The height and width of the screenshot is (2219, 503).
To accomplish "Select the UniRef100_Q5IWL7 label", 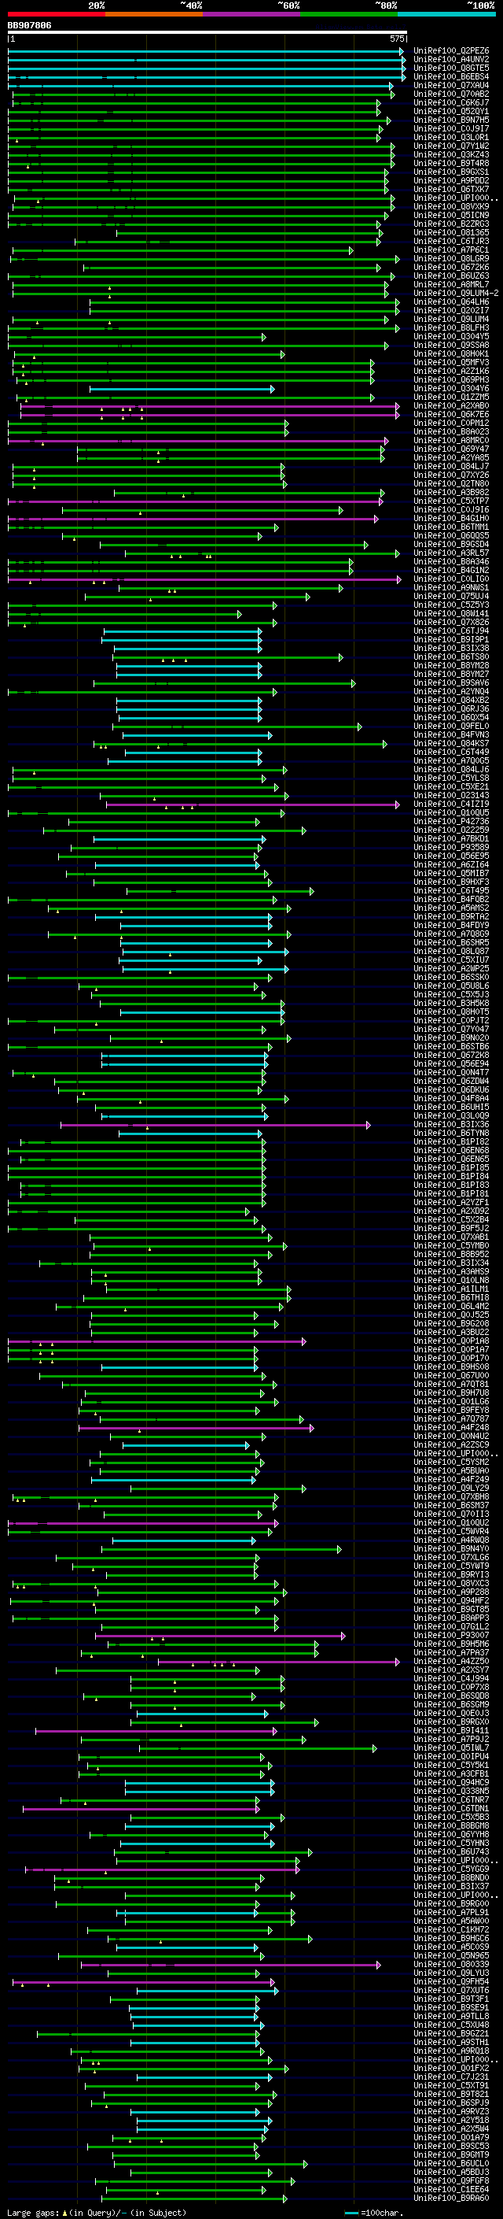I will pos(451,1748).
